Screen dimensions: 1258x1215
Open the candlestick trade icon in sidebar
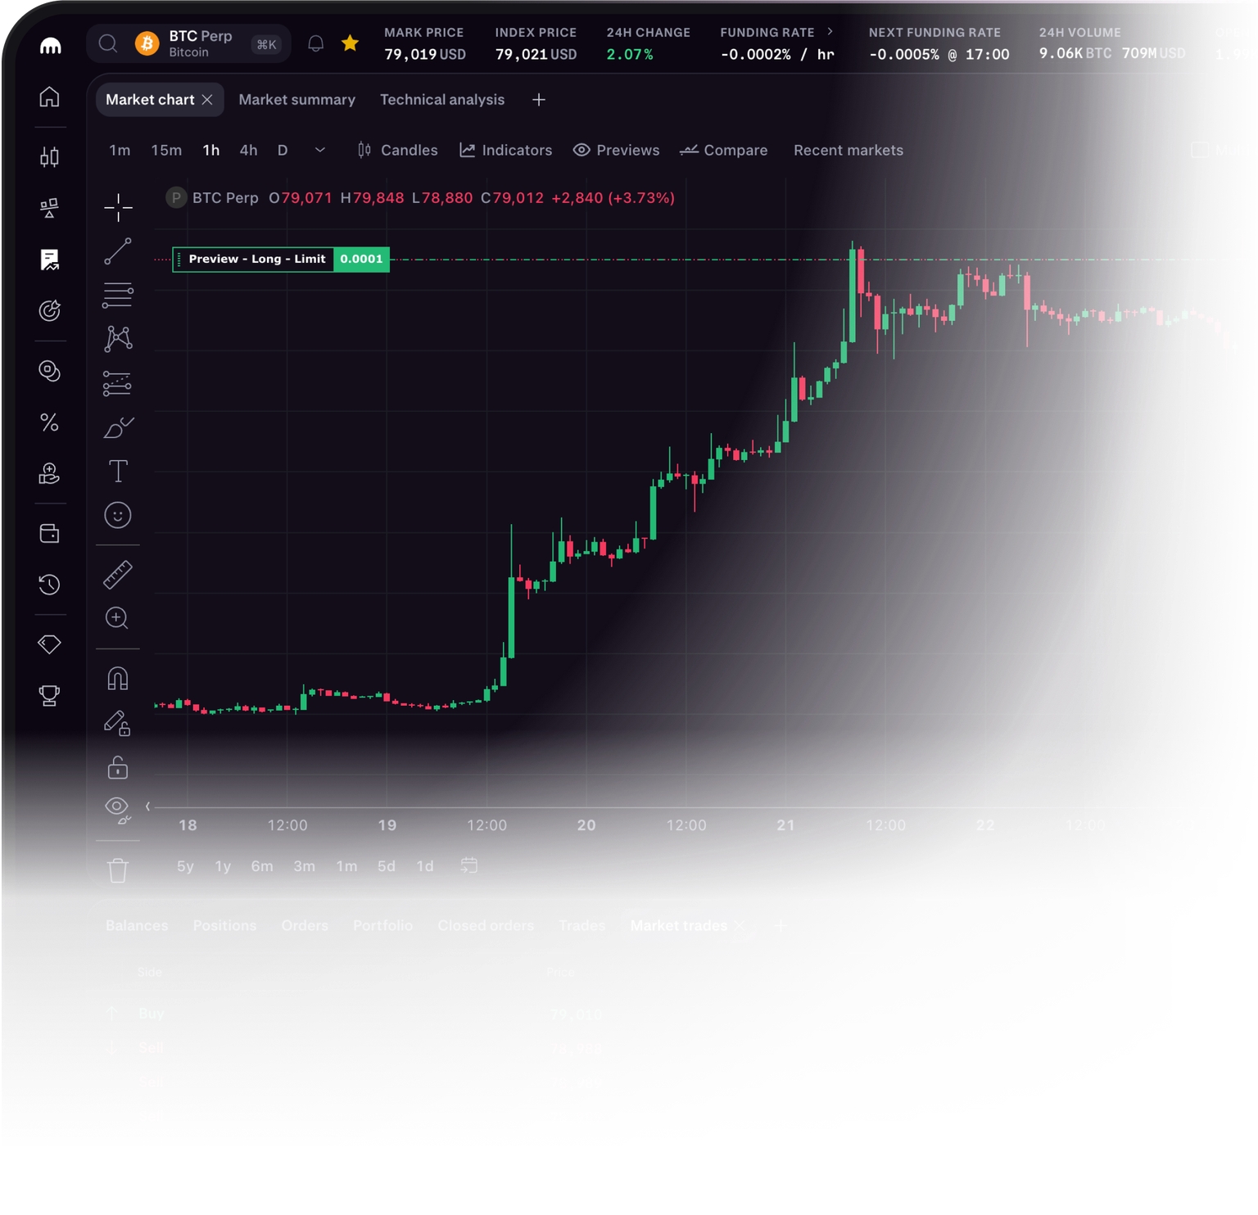coord(49,156)
